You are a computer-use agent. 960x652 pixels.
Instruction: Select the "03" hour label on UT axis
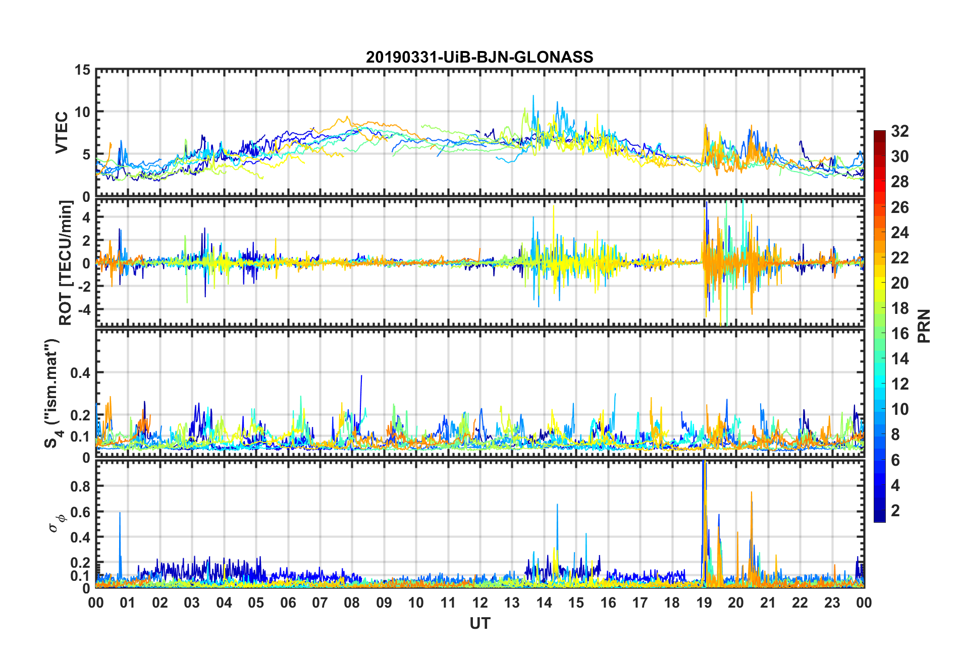point(192,603)
